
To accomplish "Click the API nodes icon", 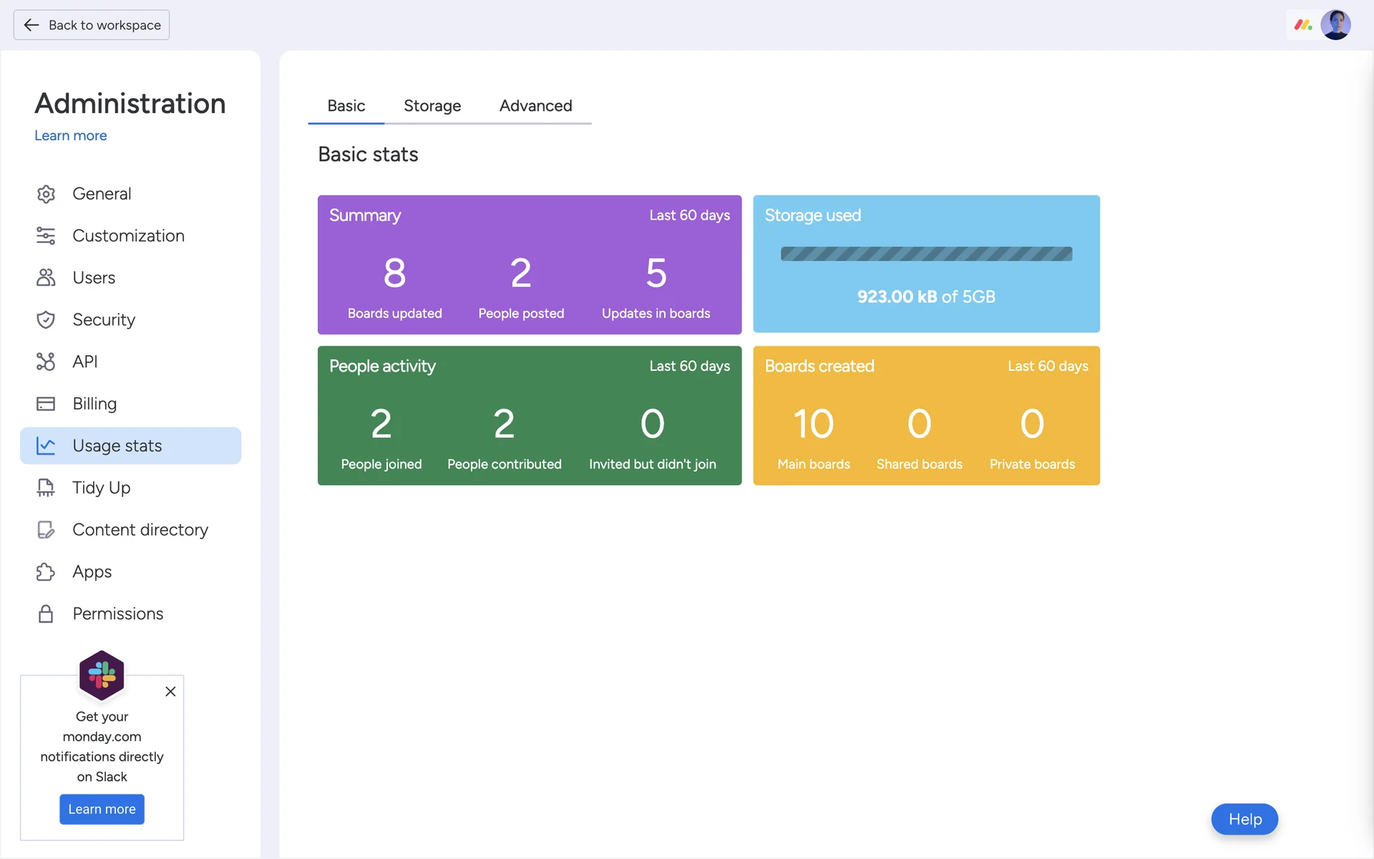I will click(46, 361).
